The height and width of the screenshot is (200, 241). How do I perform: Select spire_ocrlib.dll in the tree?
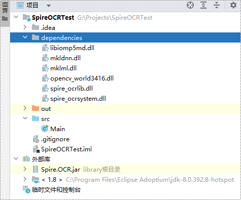[72, 89]
